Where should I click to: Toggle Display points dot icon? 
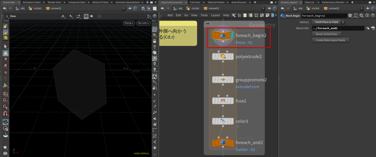click(154, 94)
